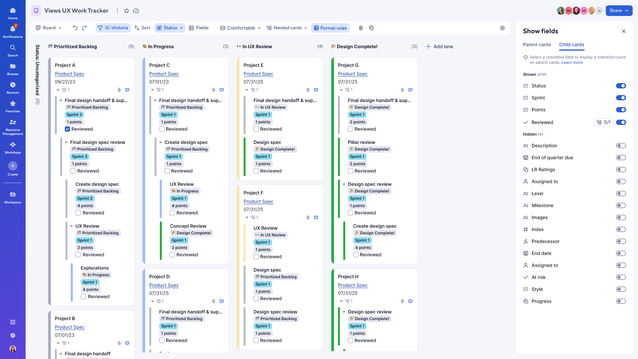Open Product Spec link under Project E

tap(258, 74)
